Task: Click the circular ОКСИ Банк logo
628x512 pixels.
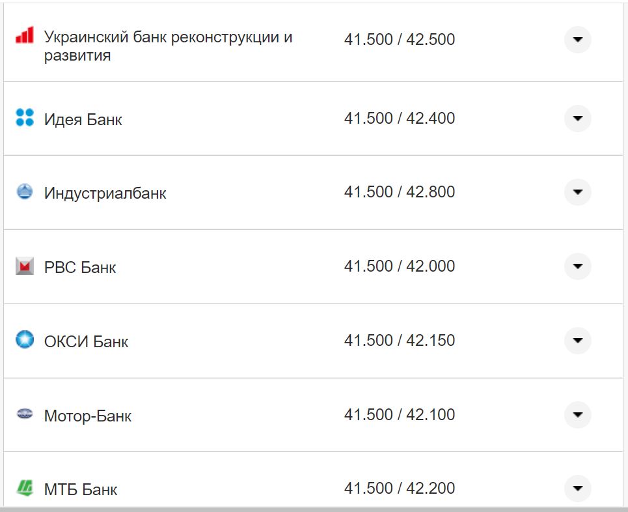Action: click(x=25, y=340)
